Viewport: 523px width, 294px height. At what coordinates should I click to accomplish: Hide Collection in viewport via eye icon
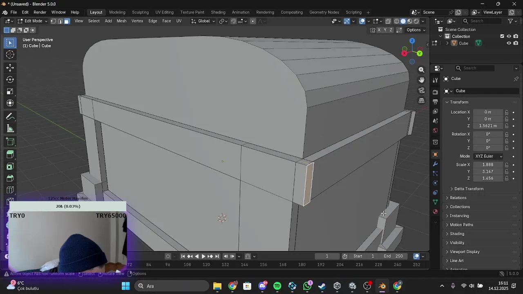(509, 36)
